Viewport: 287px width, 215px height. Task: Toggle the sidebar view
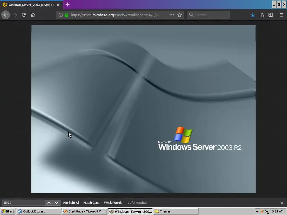click(x=271, y=15)
